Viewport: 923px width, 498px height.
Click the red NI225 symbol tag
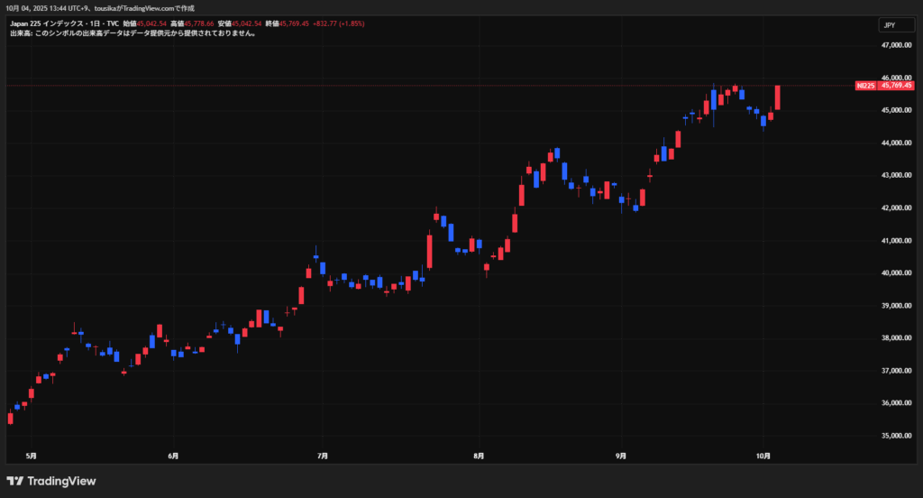(x=865, y=85)
